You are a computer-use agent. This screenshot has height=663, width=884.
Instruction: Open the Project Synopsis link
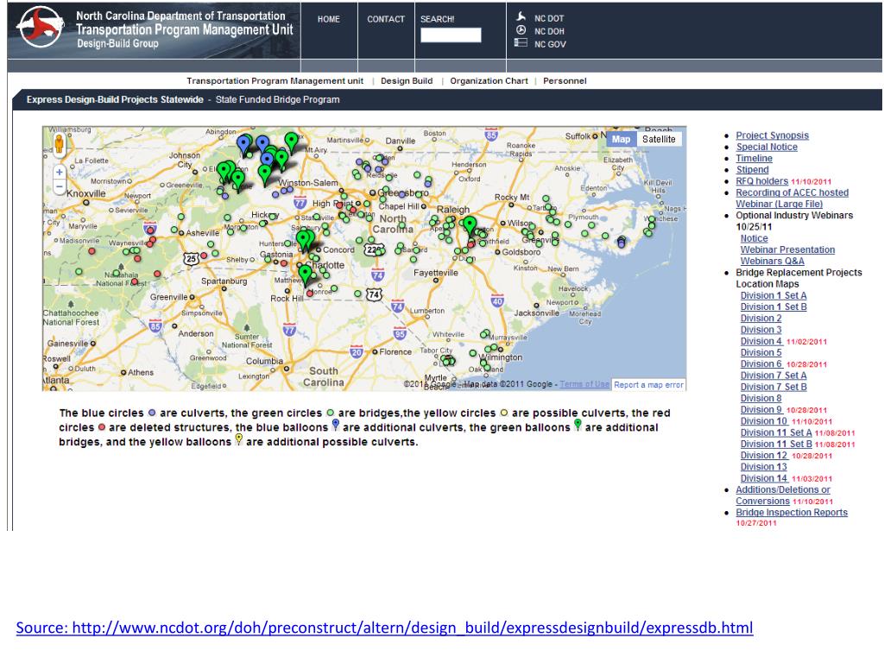click(x=772, y=136)
